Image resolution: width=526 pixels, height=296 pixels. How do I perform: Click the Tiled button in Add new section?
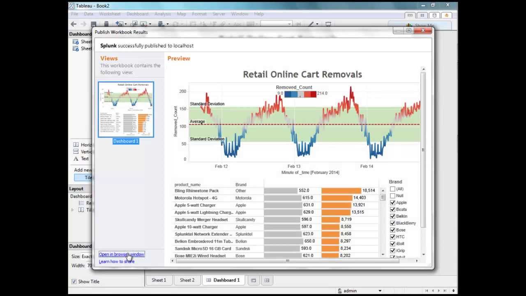click(83, 178)
